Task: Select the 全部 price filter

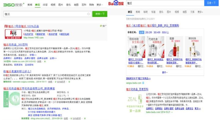Action: 141,32
